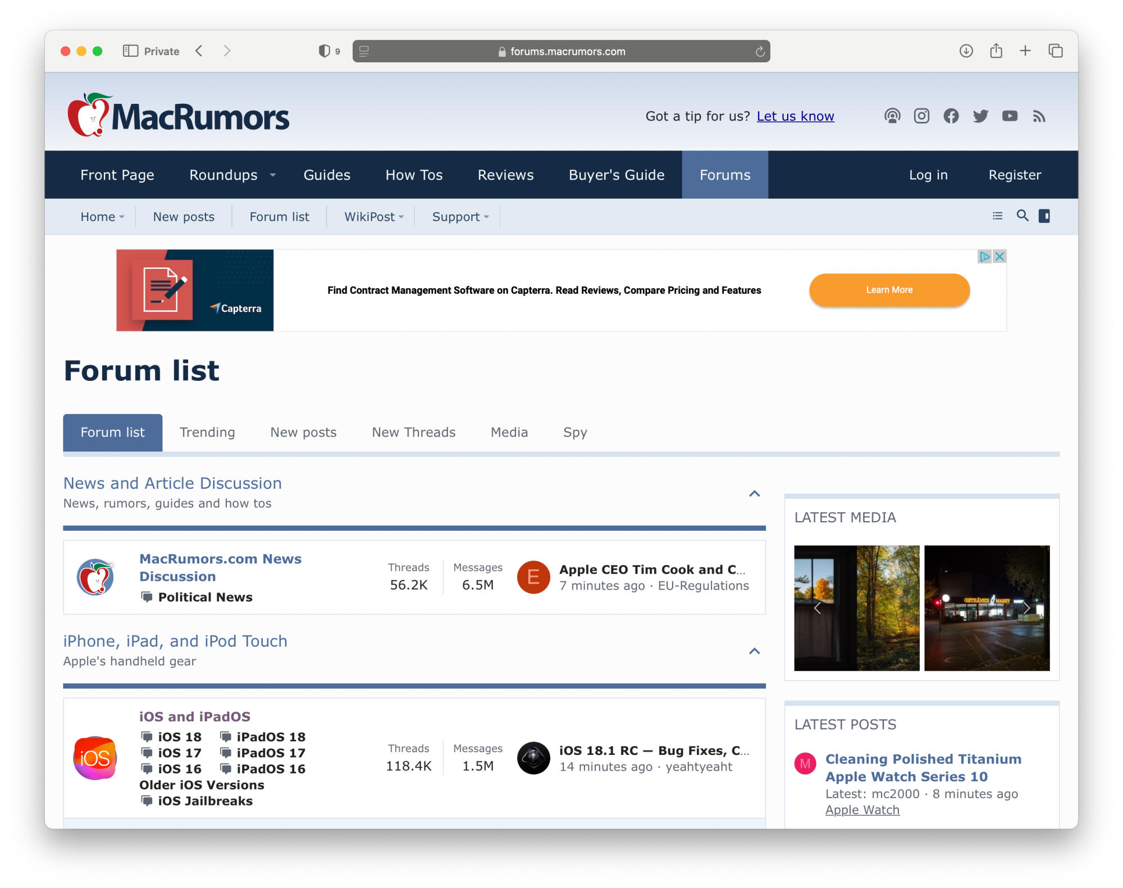Open the iOS Jailbreaks subforum
Screen dimensions: 1123x888
click(205, 801)
